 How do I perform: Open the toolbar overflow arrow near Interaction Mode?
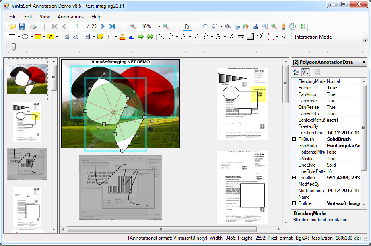[x=365, y=40]
